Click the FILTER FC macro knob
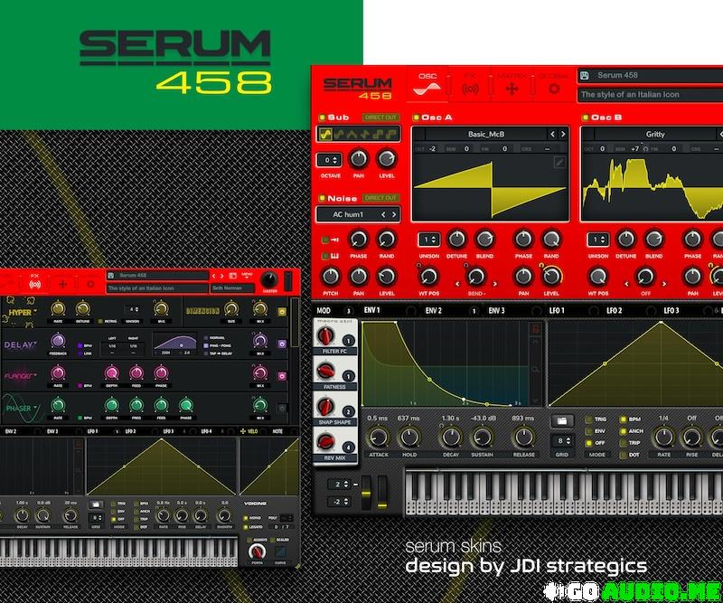Image resolution: width=723 pixels, height=603 pixels. coord(325,335)
